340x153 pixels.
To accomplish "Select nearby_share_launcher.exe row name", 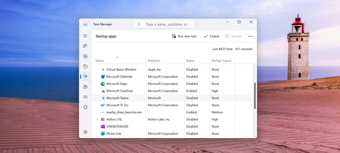I will pyautogui.click(x=124, y=112).
